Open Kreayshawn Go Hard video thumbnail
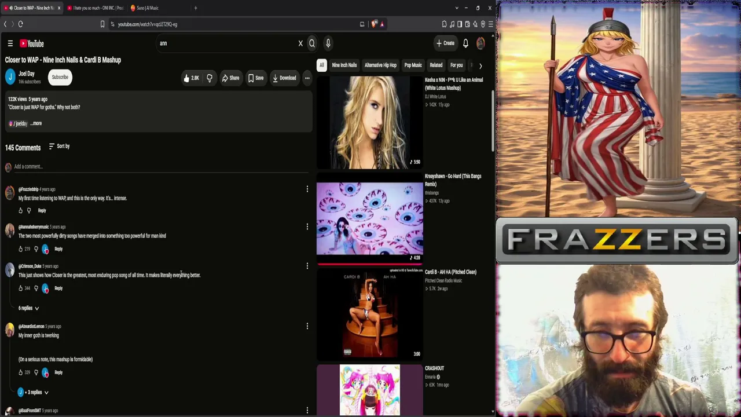The height and width of the screenshot is (417, 741). point(370,219)
